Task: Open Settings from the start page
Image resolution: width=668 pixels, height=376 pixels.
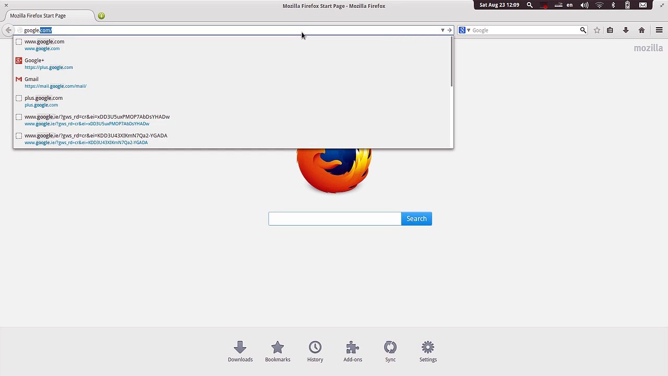Action: (428, 351)
